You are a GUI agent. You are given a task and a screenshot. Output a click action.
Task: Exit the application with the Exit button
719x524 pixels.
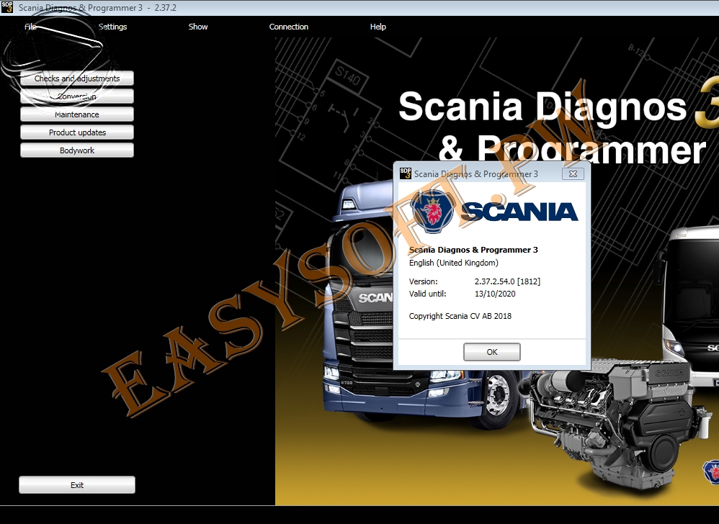(77, 484)
